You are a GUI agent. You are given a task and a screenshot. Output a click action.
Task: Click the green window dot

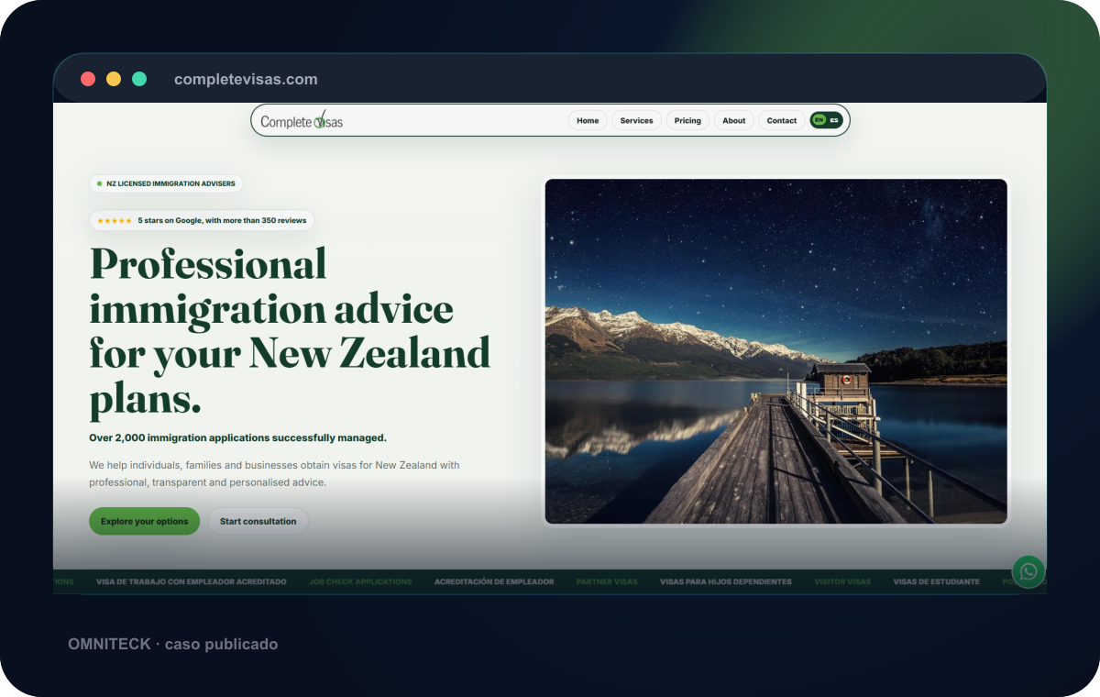[139, 79]
